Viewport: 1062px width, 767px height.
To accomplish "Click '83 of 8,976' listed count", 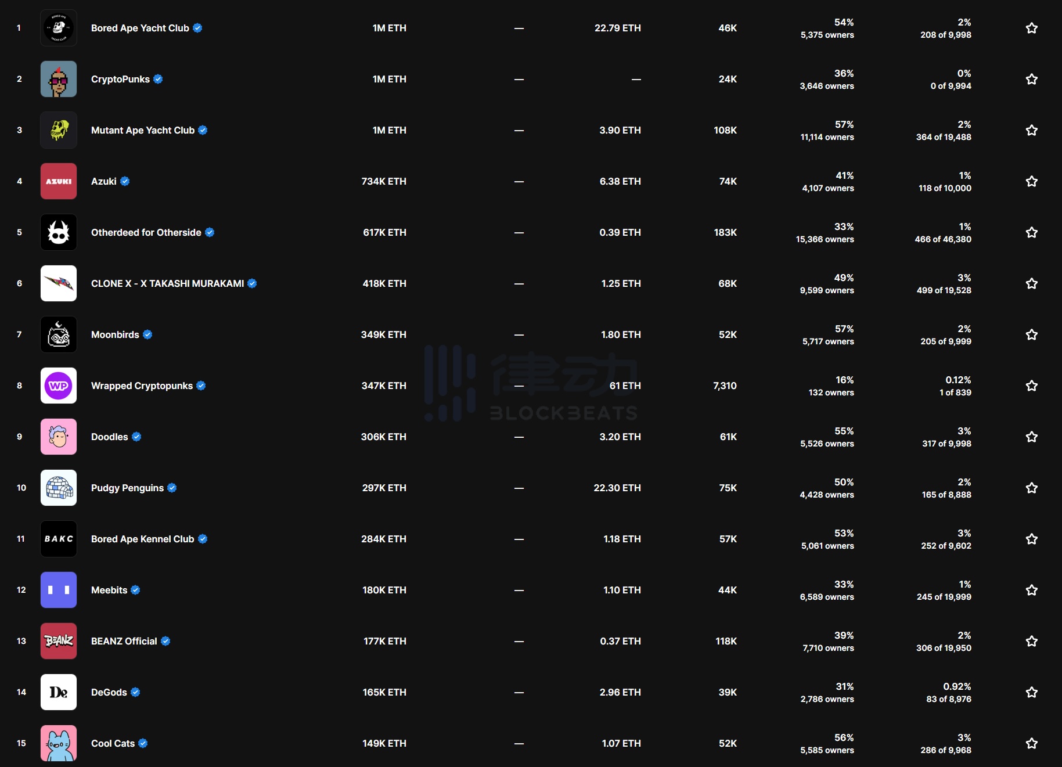I will (949, 699).
